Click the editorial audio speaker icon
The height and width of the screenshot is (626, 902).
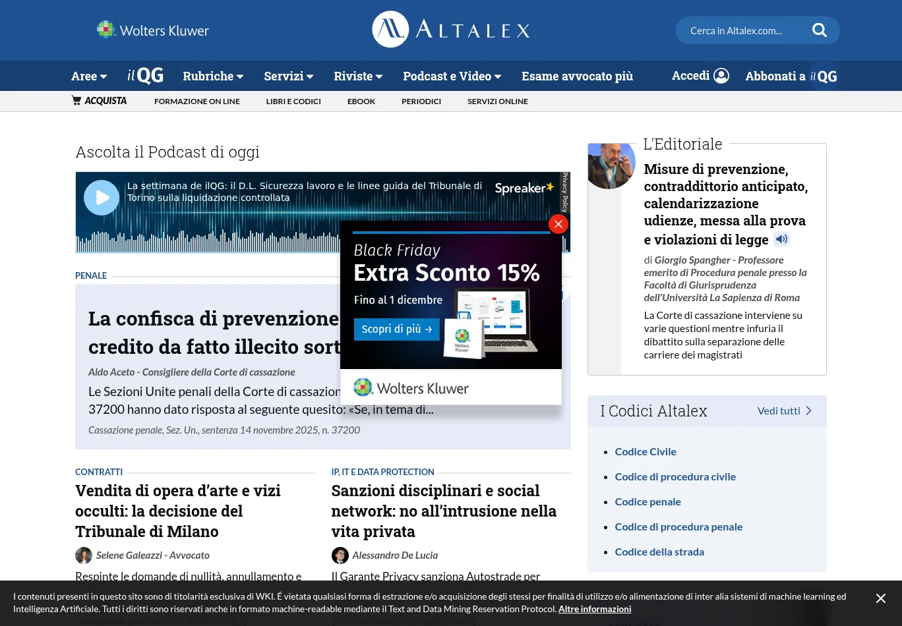point(781,239)
